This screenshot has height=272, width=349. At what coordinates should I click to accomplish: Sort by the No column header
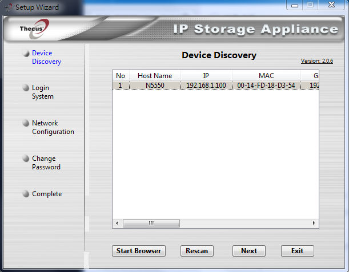[121, 76]
